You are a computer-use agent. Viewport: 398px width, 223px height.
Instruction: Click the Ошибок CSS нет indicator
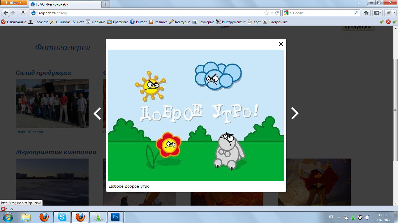[x=67, y=22]
